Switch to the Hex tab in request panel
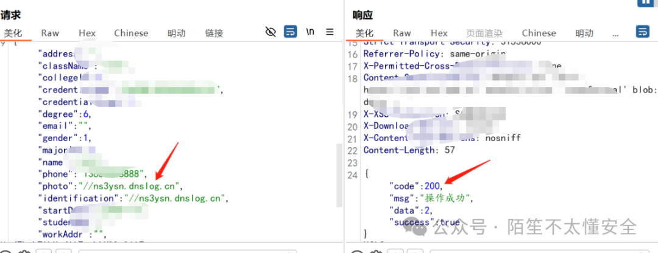The height and width of the screenshot is (253, 658). point(87,33)
